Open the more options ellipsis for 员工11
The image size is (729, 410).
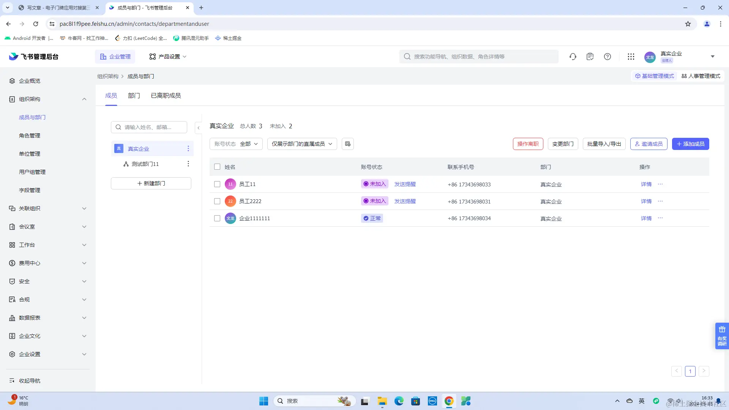[660, 184]
